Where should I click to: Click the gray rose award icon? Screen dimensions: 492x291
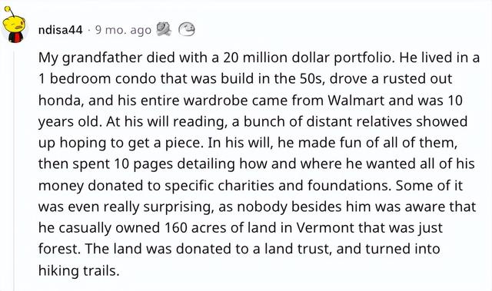point(164,29)
